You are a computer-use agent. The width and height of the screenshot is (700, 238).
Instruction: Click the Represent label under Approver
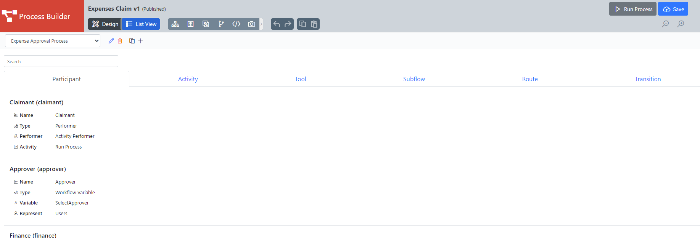point(31,213)
